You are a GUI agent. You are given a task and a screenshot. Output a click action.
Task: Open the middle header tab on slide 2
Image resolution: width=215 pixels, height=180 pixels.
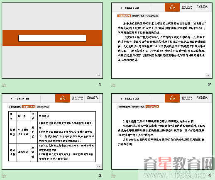tap(187, 7)
